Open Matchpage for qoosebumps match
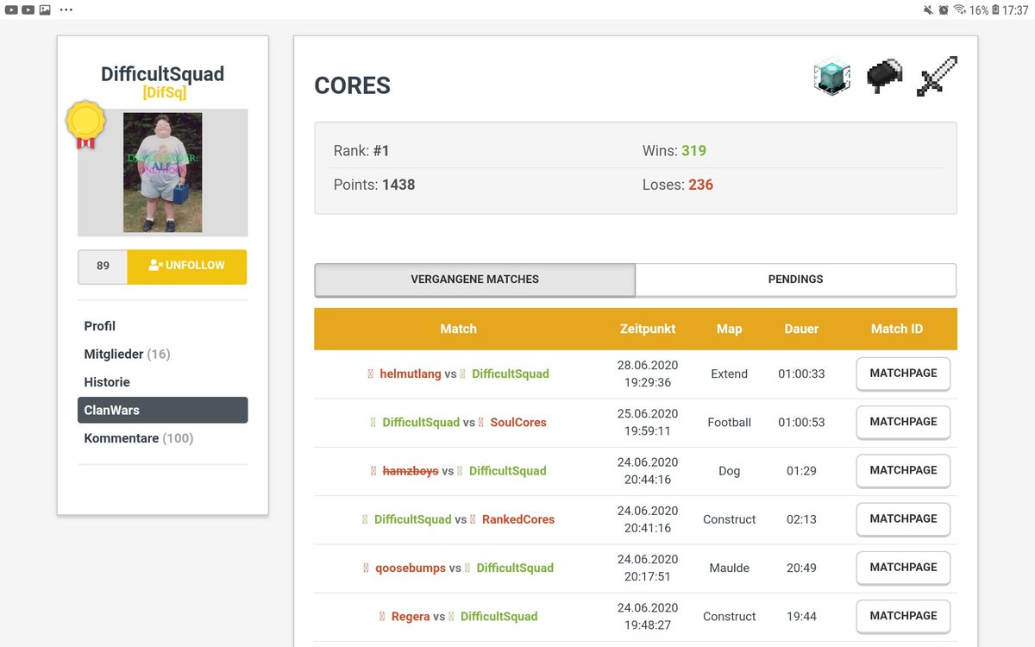 click(x=903, y=568)
